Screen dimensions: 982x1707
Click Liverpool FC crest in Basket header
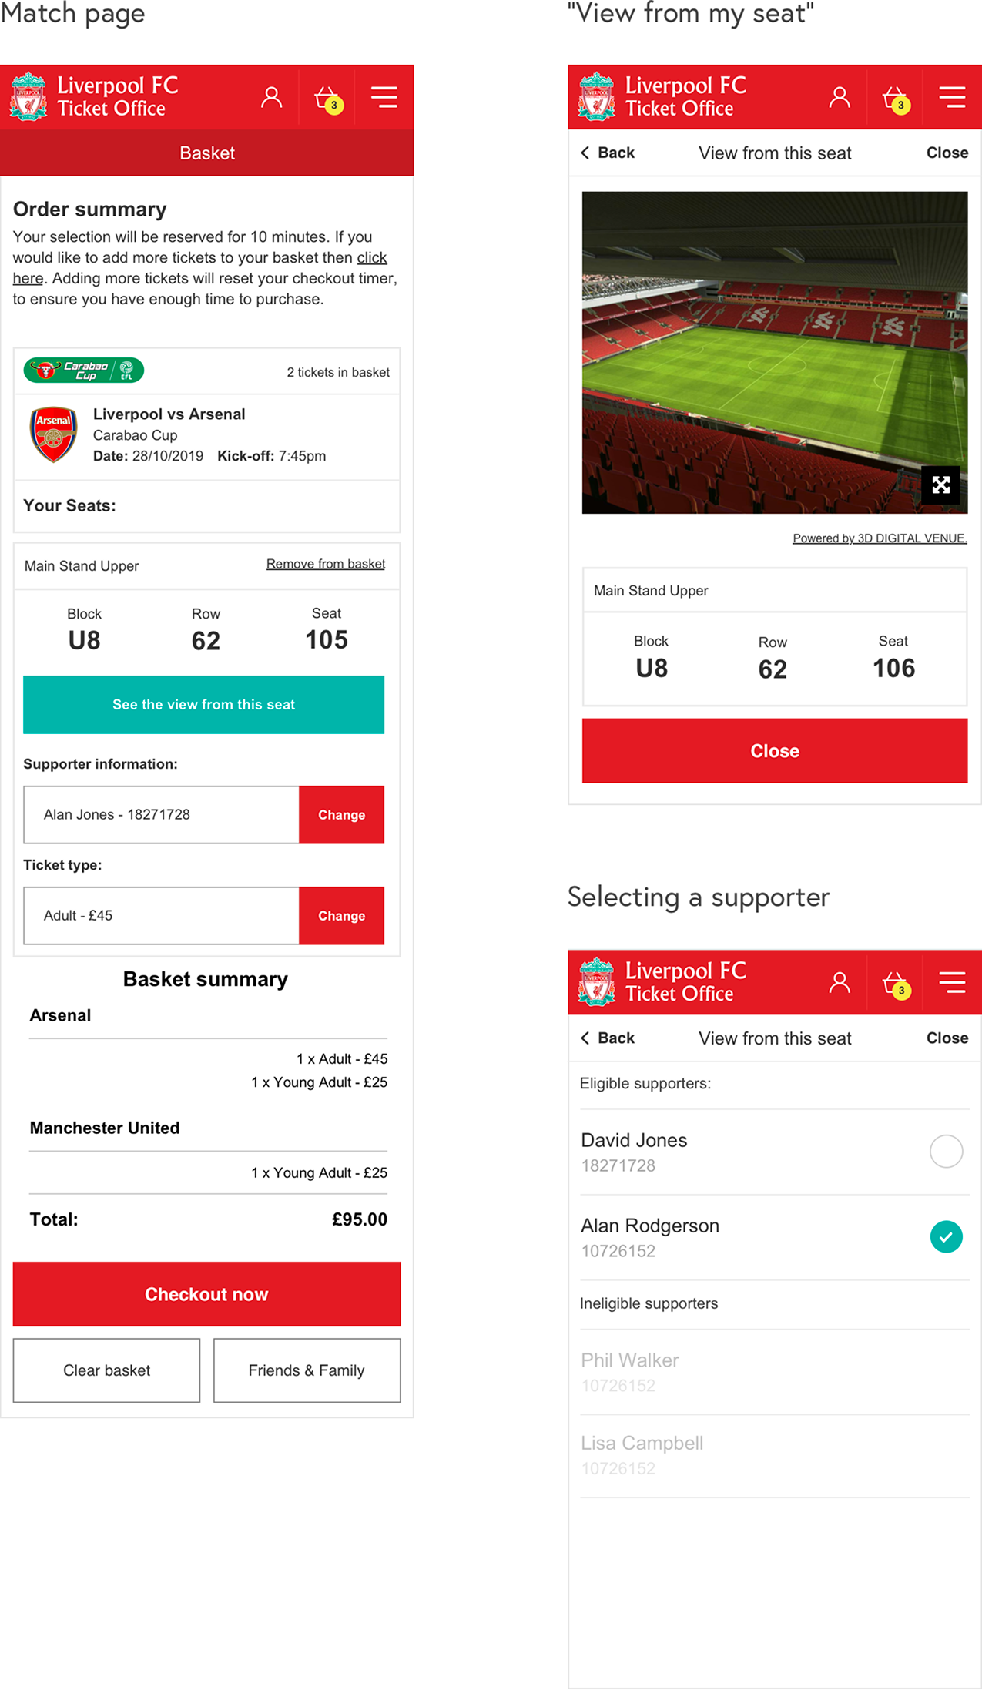pyautogui.click(x=28, y=97)
